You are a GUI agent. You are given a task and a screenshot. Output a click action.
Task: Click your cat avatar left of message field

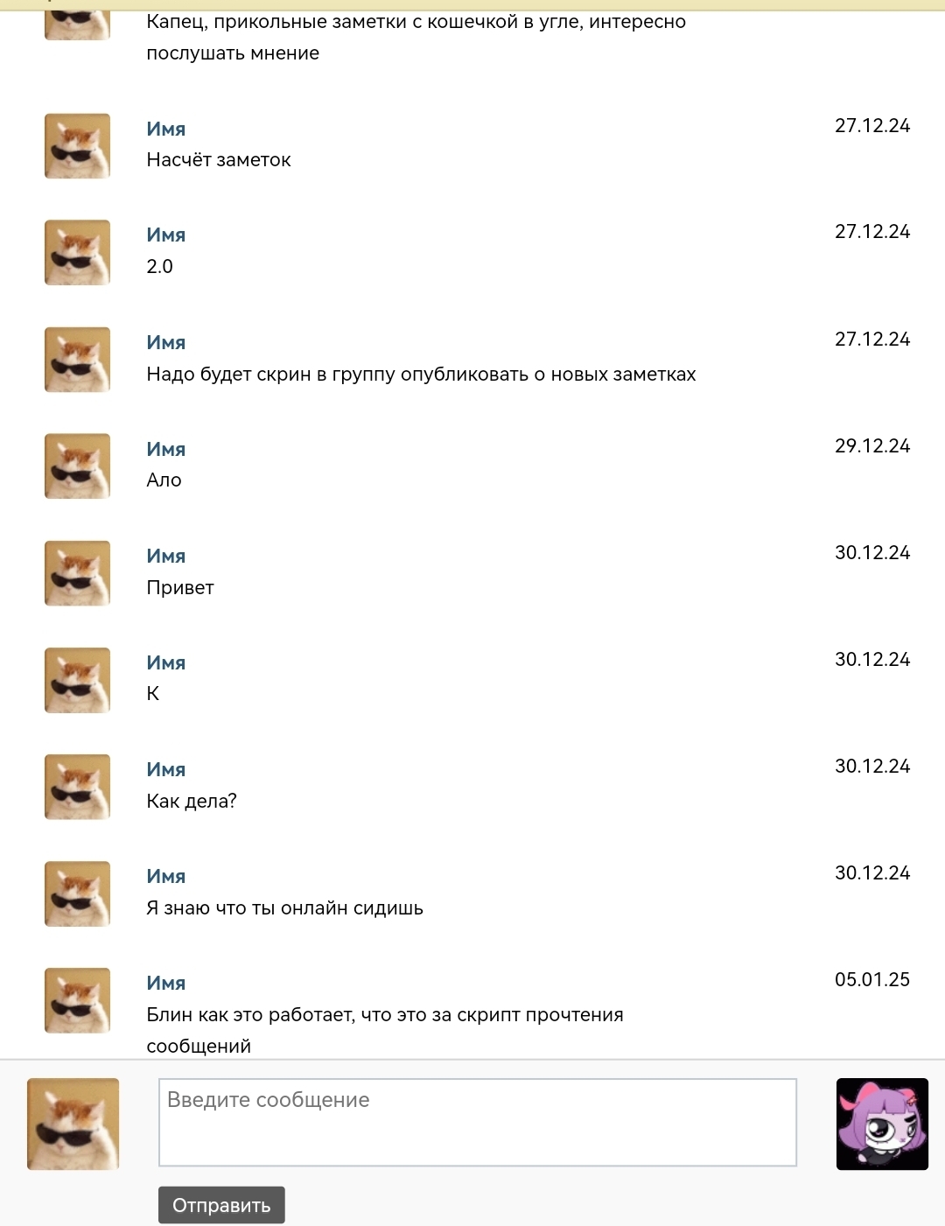click(73, 1124)
